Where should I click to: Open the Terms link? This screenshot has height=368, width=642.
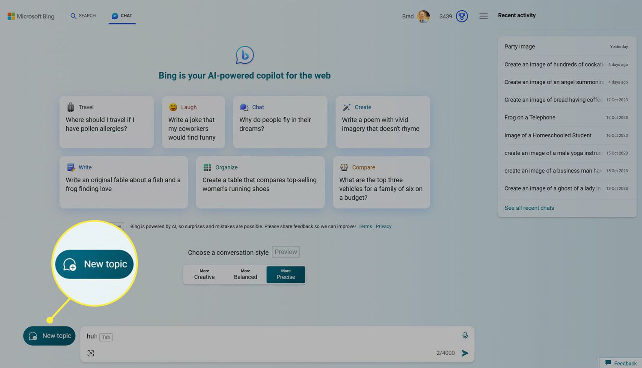point(365,226)
